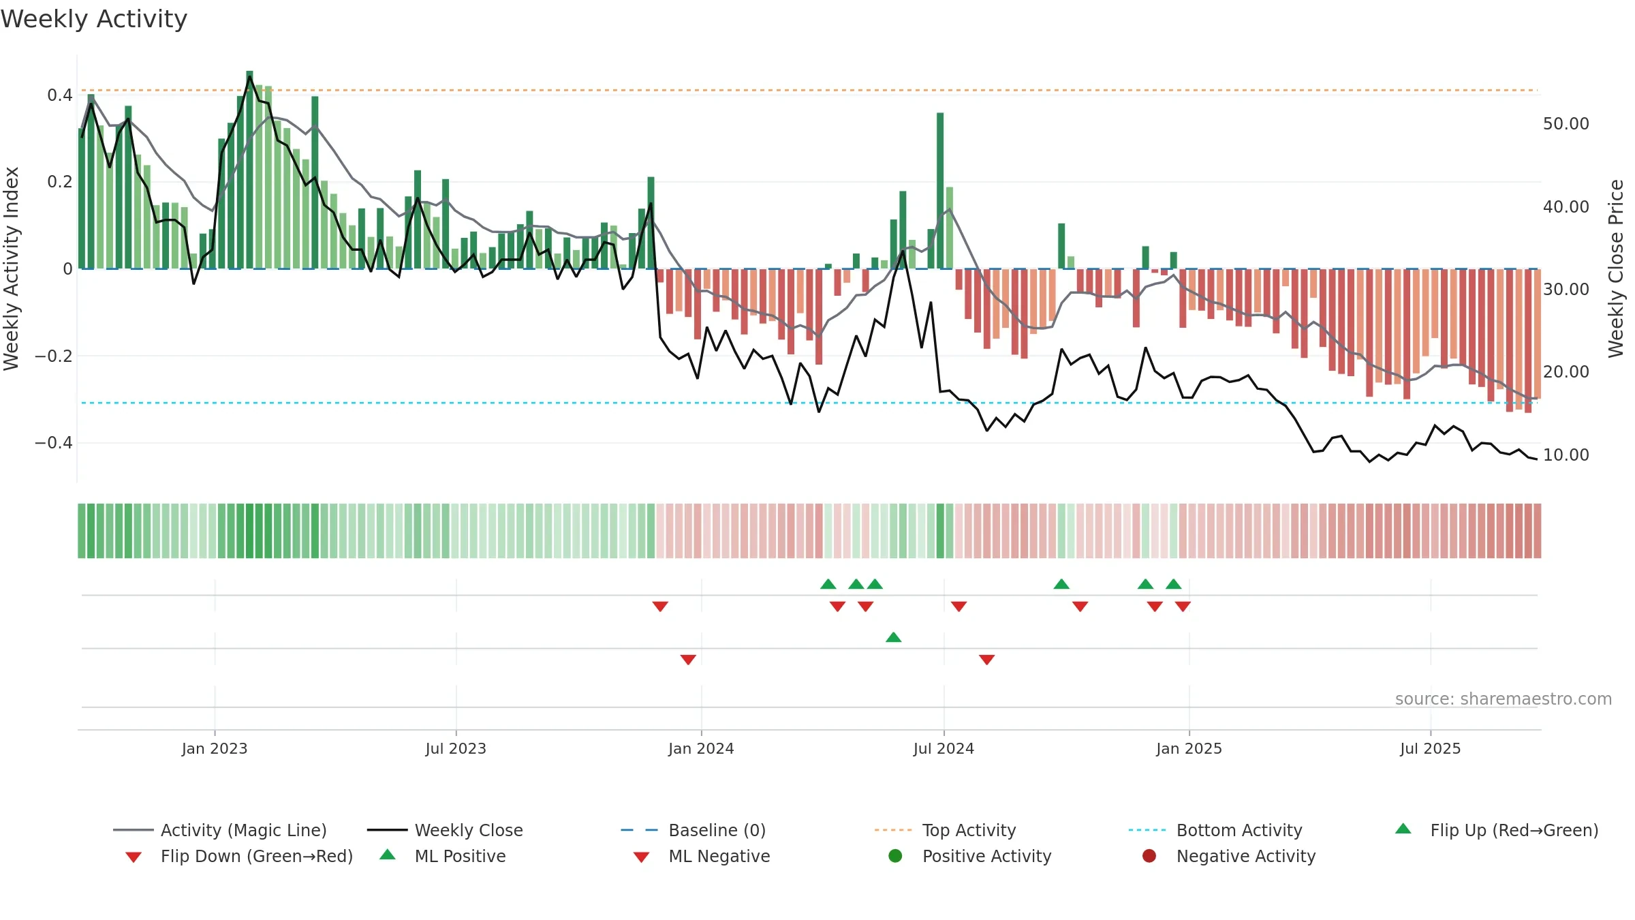The height and width of the screenshot is (920, 1635).
Task: Click the −0.2 activity index tick label
Action: tap(54, 356)
